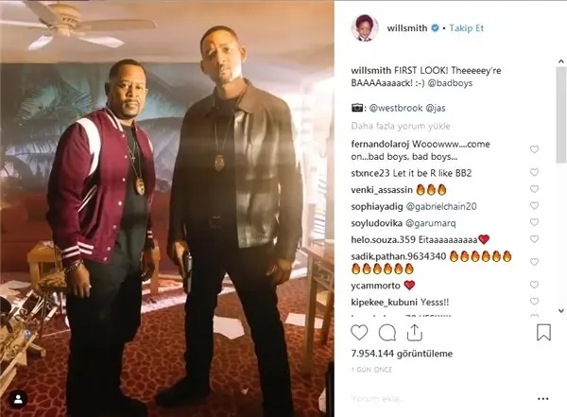Open the comment bubble icon
The width and height of the screenshot is (567, 417).
[387, 333]
